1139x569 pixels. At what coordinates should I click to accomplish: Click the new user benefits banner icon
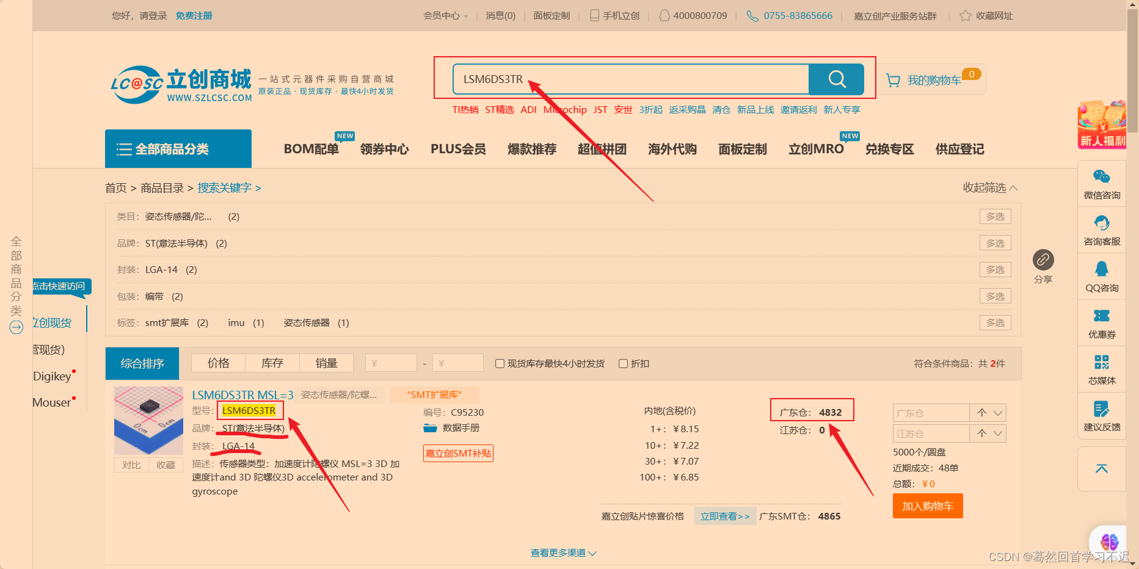[1102, 125]
